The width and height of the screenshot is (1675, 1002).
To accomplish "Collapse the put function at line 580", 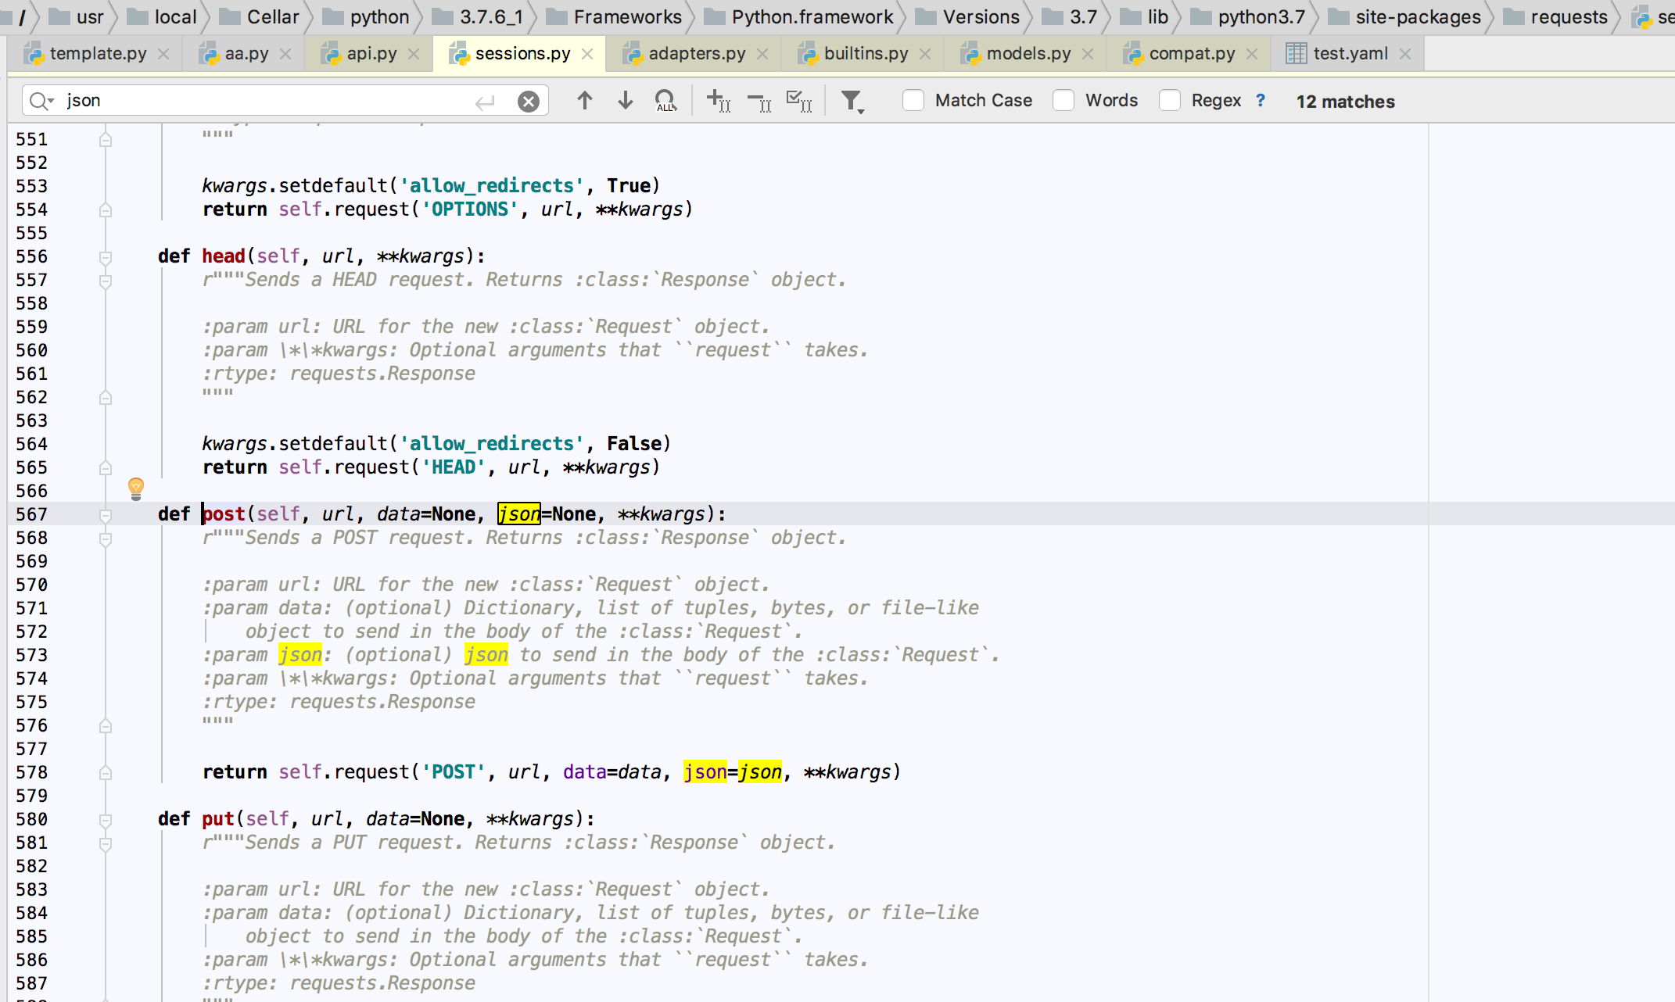I will (106, 820).
